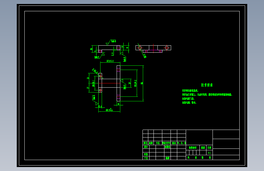Screen dimensions: 264x171
Task: Select the 技术要求 heading text
Action: tap(207, 85)
